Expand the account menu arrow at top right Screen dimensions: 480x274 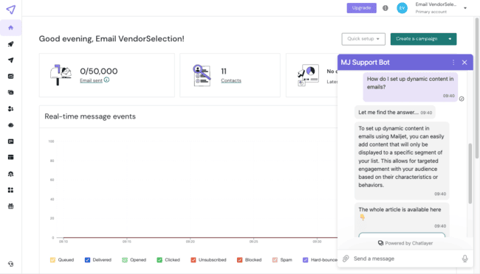click(465, 8)
